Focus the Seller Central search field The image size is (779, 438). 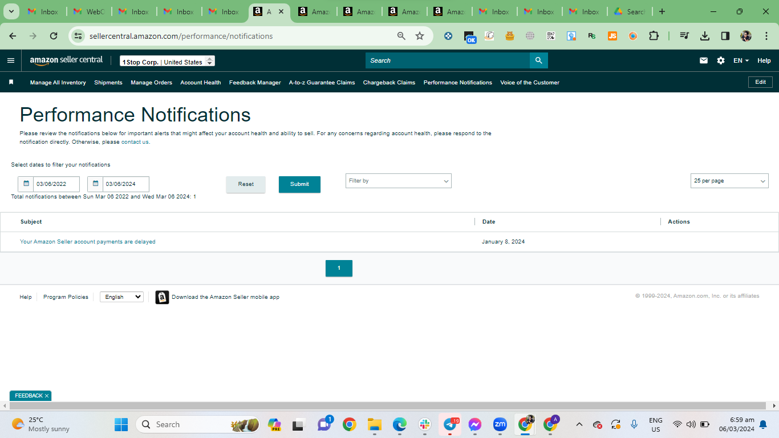click(x=448, y=60)
